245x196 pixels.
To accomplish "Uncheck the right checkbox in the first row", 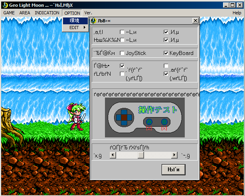I will (x=166, y=32).
